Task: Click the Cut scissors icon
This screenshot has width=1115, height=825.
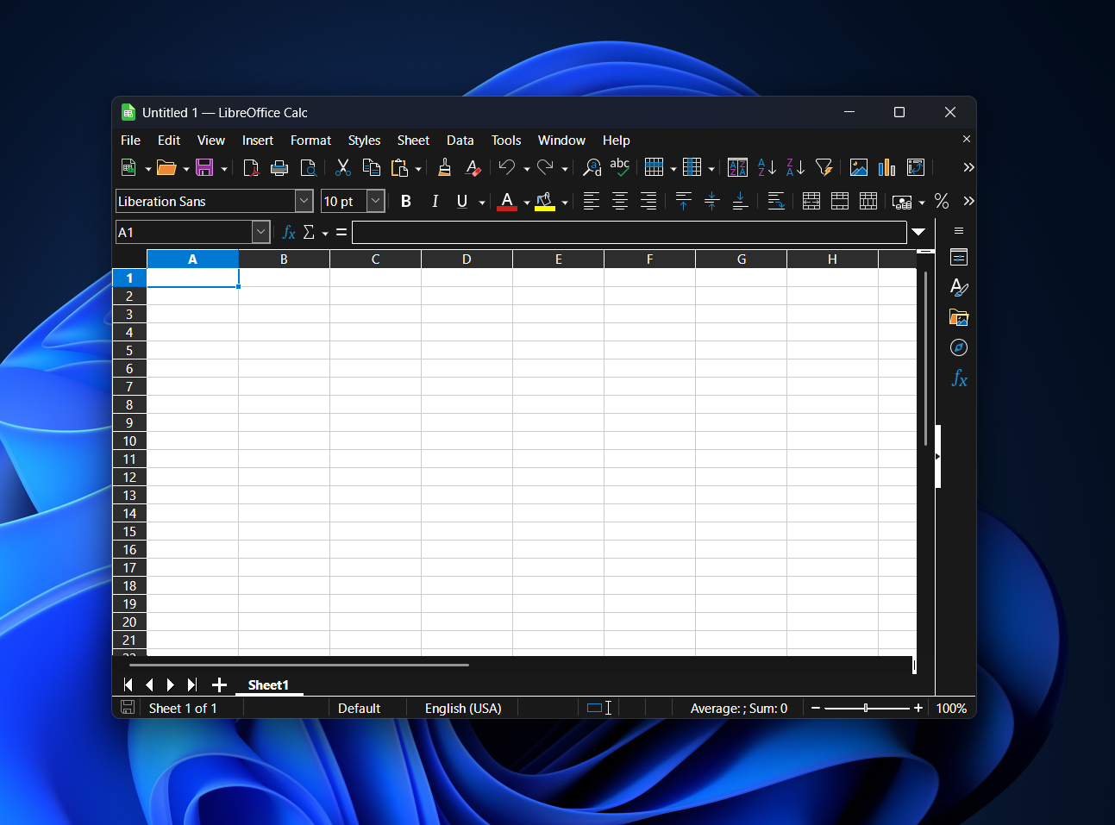Action: [343, 167]
